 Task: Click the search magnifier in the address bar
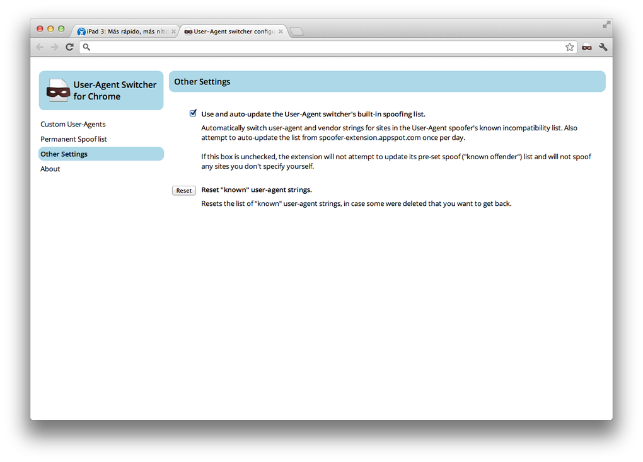click(x=86, y=47)
